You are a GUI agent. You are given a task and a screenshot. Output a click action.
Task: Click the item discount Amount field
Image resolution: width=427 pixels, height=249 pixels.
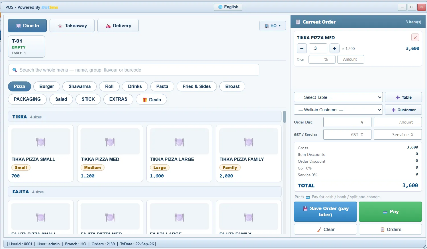[351, 59]
